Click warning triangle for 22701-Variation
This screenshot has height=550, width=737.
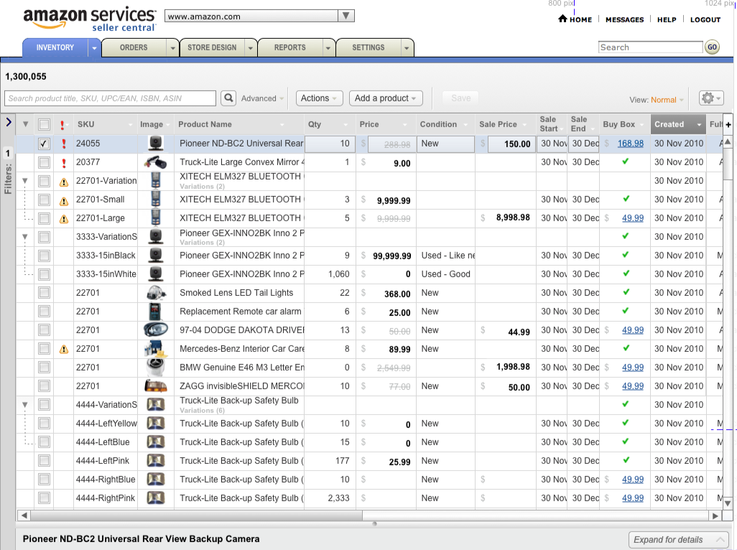tap(64, 182)
